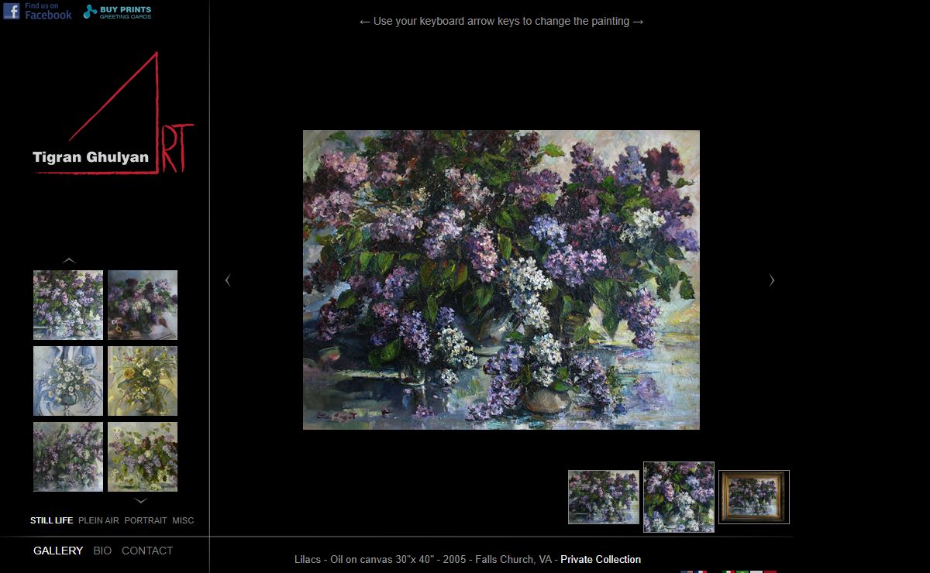Click the keyboard arrow keys hint text

coord(501,21)
